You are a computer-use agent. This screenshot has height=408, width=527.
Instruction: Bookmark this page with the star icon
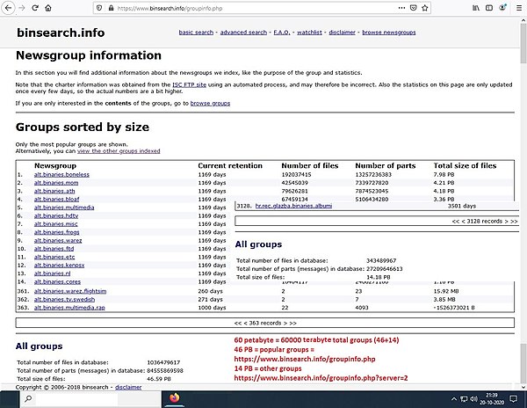[x=425, y=8]
